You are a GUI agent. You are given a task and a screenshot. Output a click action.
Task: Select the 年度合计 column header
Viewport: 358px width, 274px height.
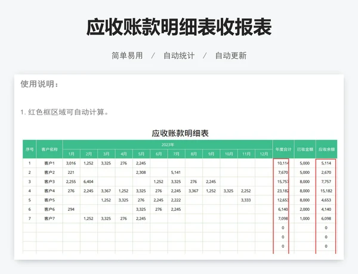[283, 150]
